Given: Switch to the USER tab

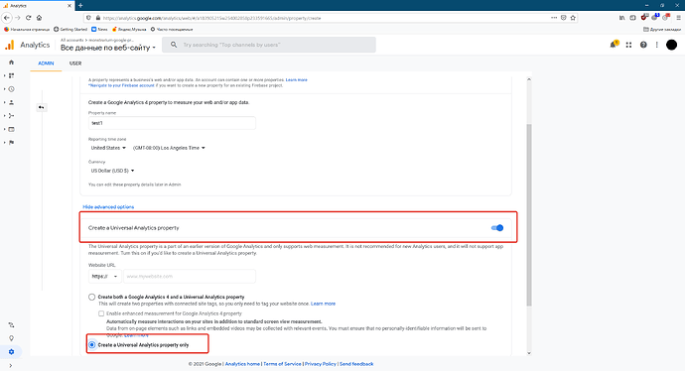Looking at the screenshot, I should 75,63.
